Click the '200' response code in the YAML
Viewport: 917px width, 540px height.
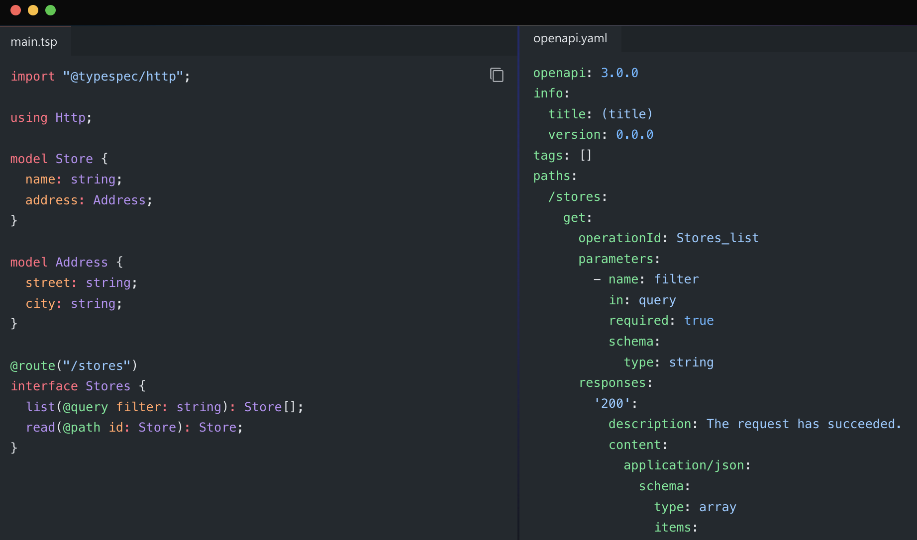tap(612, 403)
